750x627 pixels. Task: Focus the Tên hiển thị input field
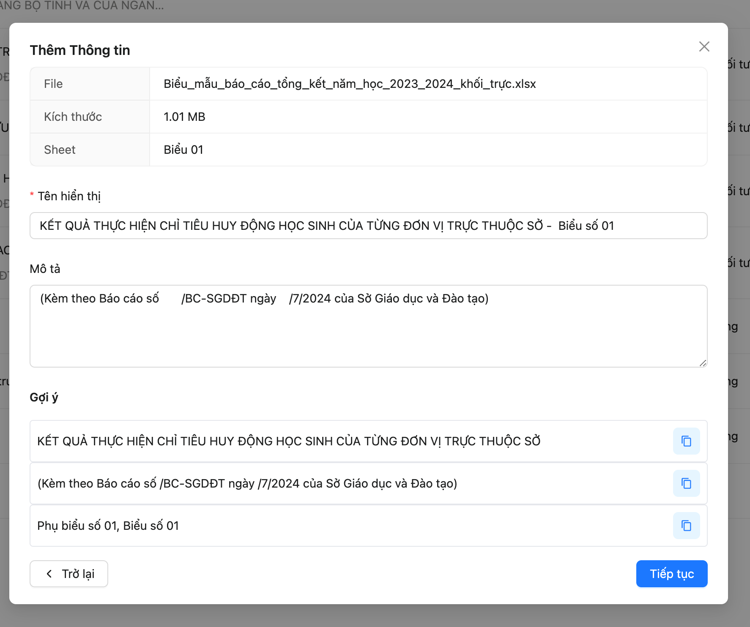pos(368,226)
